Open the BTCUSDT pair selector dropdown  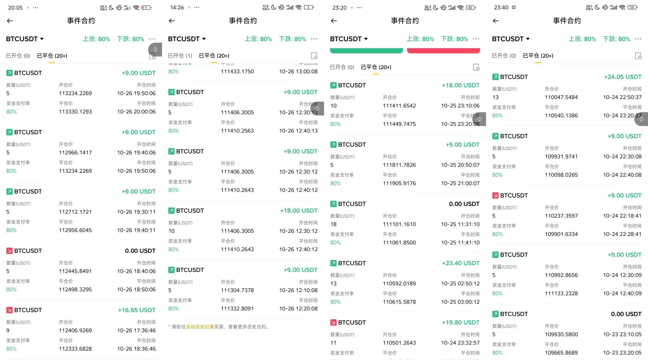25,39
